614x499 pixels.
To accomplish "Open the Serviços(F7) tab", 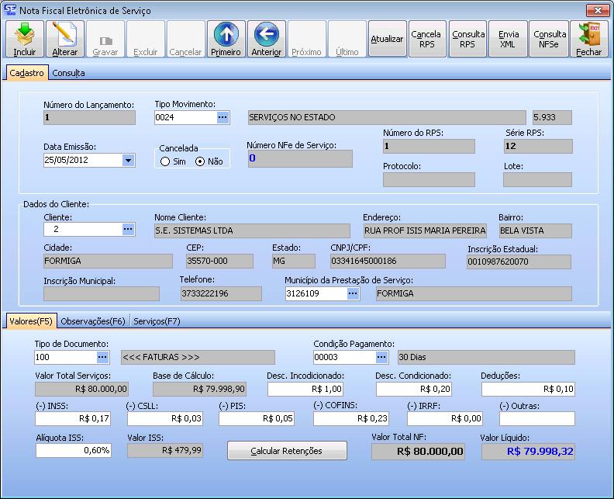I will click(157, 321).
